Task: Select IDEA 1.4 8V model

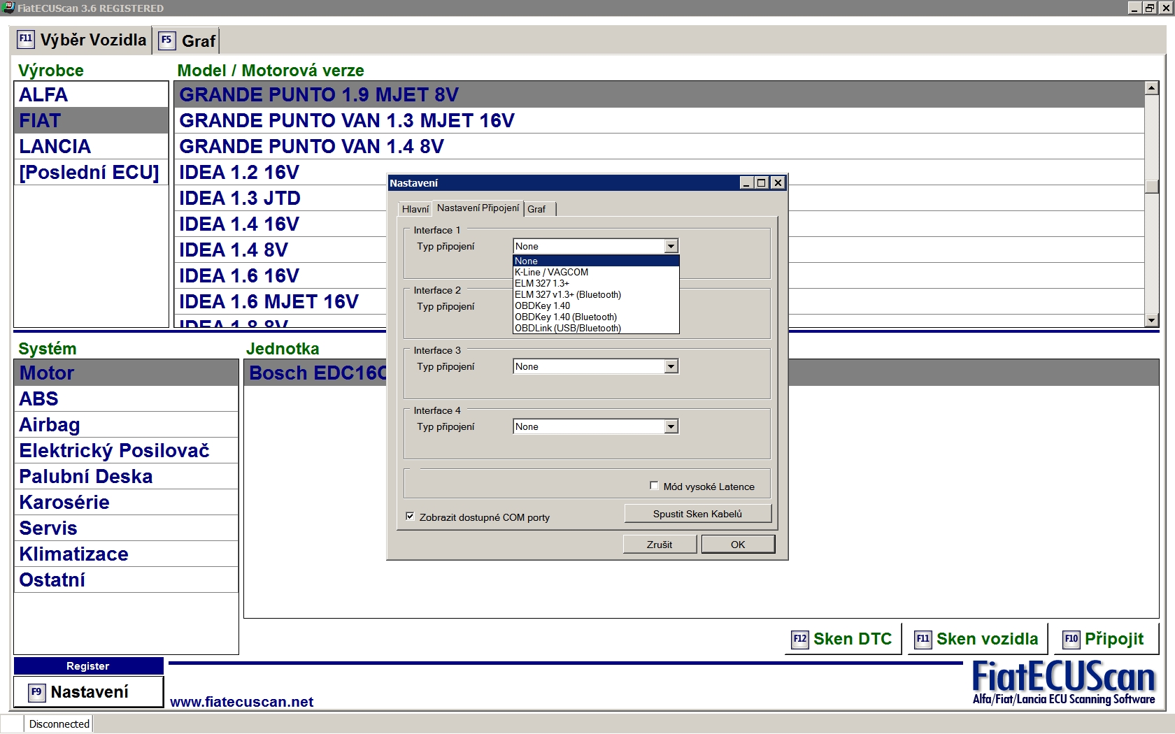Action: 280,250
